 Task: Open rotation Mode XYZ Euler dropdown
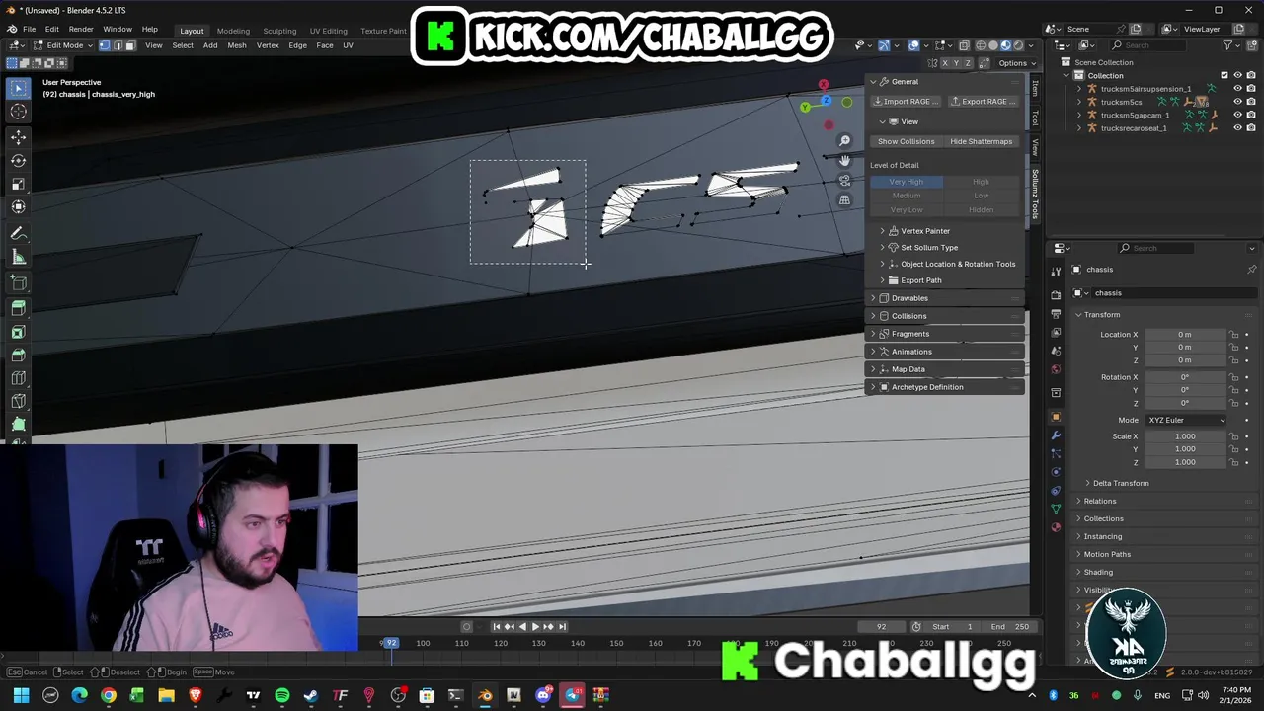coord(1186,420)
